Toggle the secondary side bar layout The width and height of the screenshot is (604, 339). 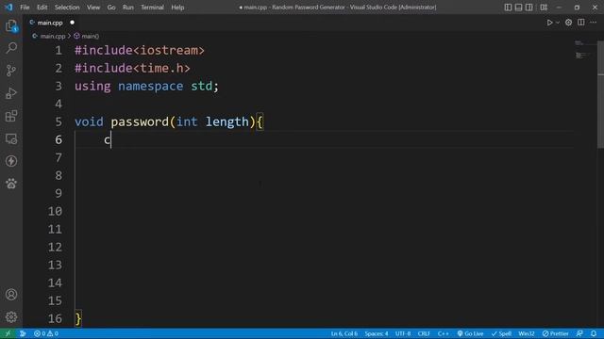528,8
